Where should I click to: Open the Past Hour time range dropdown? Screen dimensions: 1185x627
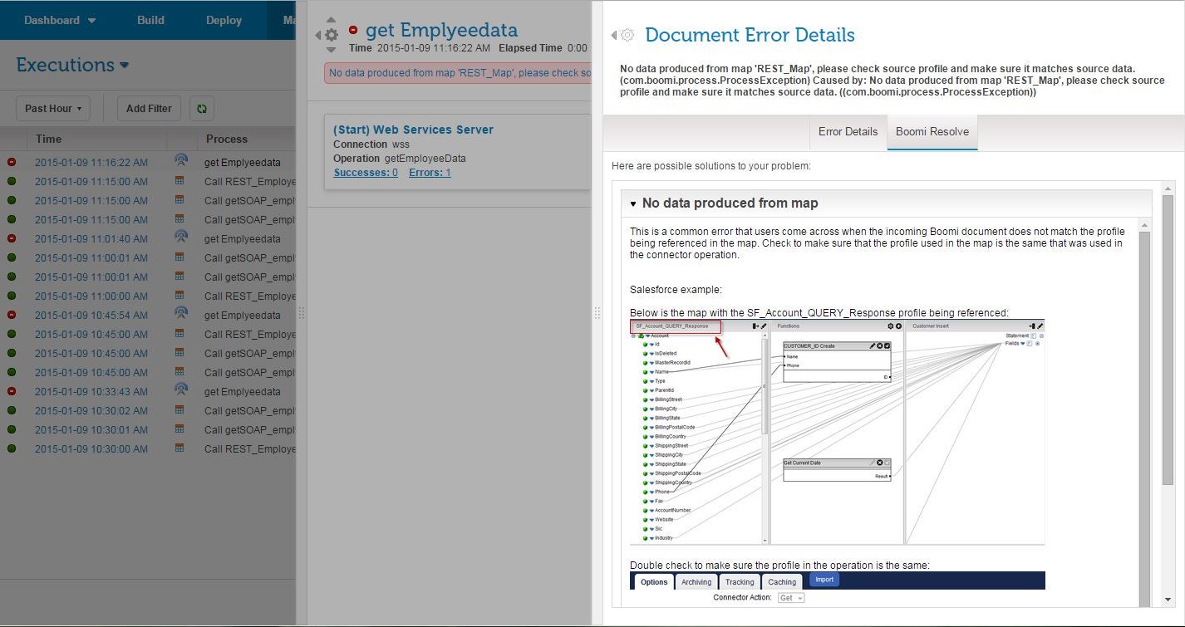pos(53,108)
